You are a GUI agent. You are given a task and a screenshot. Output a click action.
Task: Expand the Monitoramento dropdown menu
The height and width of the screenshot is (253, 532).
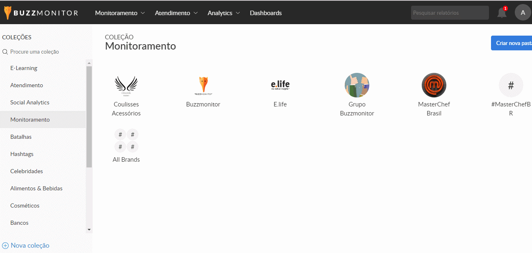[x=120, y=13]
